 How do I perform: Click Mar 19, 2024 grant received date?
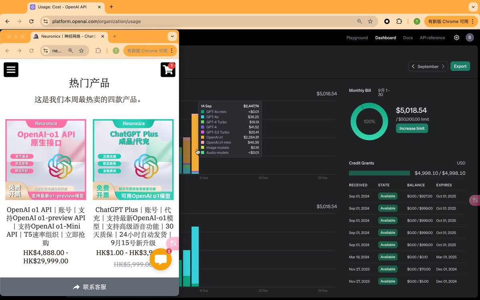359,257
